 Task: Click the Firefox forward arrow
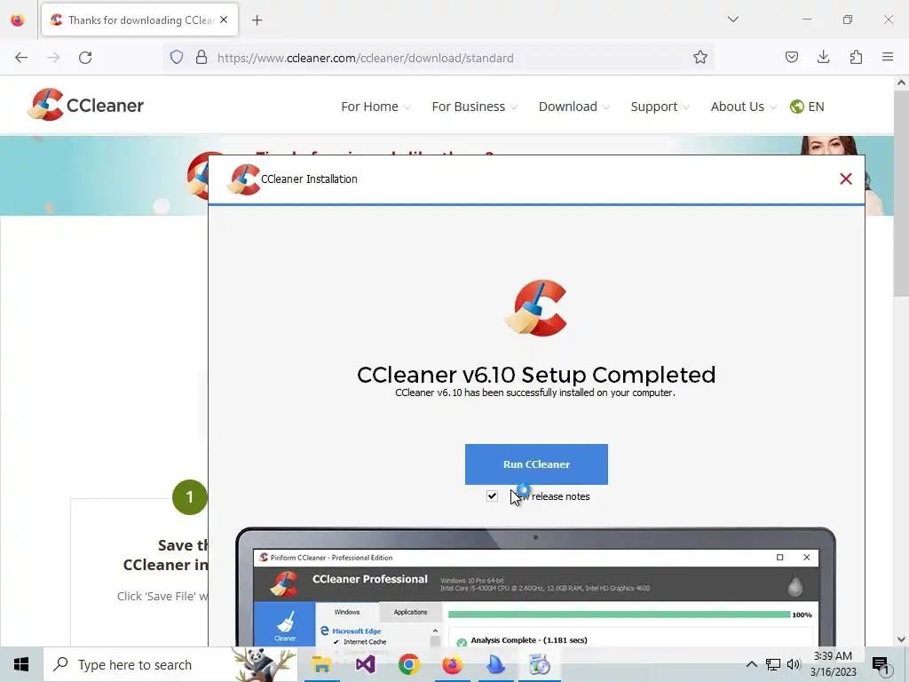coord(53,58)
